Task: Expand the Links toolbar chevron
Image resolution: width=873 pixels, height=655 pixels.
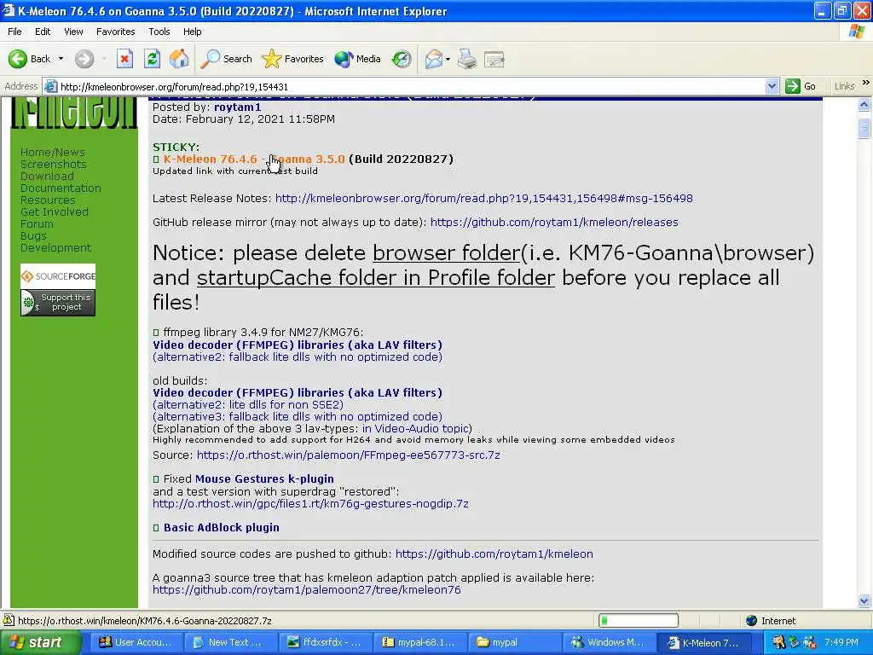Action: pyautogui.click(x=865, y=83)
